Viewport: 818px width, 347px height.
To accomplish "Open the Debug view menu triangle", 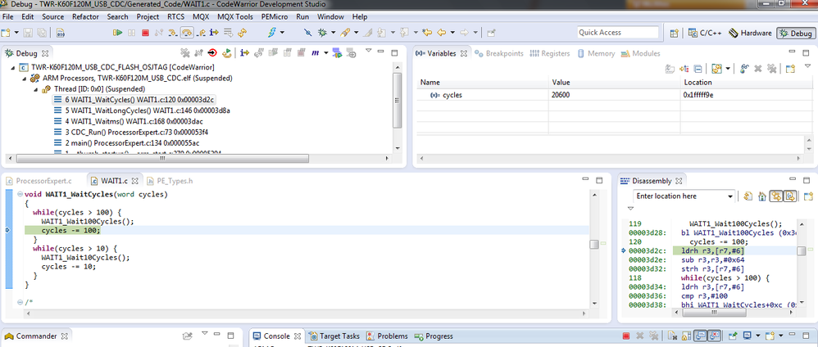I will 368,51.
